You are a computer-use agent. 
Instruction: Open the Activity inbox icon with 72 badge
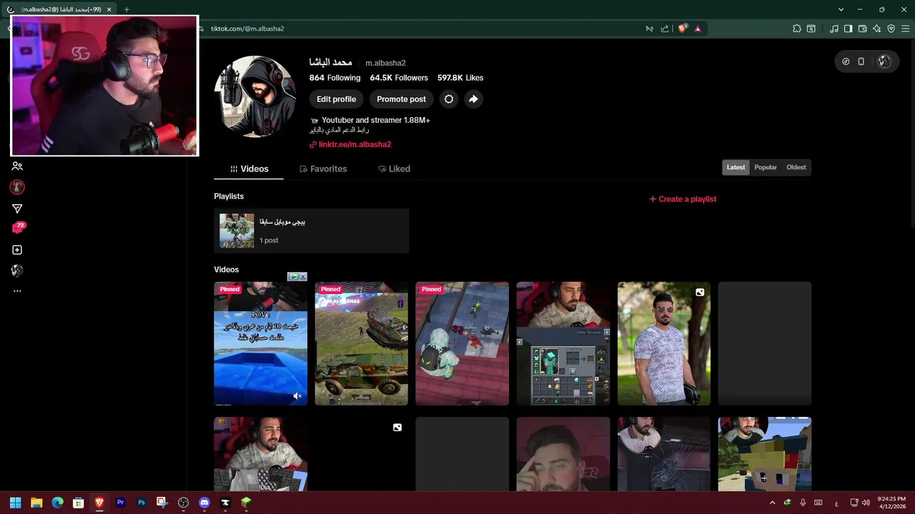pyautogui.click(x=18, y=228)
